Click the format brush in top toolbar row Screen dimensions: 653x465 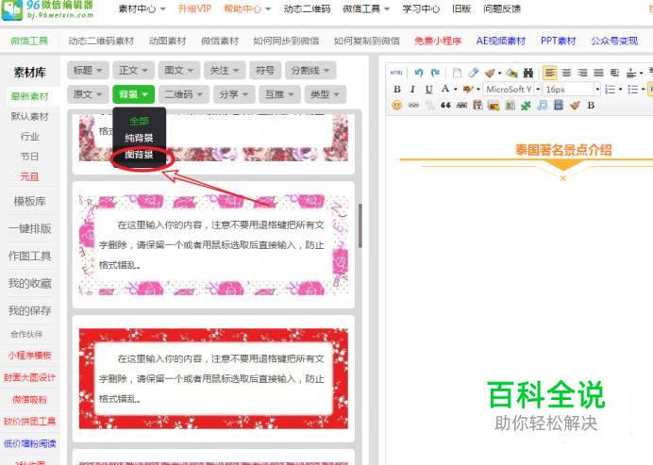coord(490,73)
